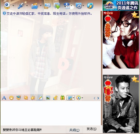
Task: Click into the message input area
Action: [x=51, y=113]
